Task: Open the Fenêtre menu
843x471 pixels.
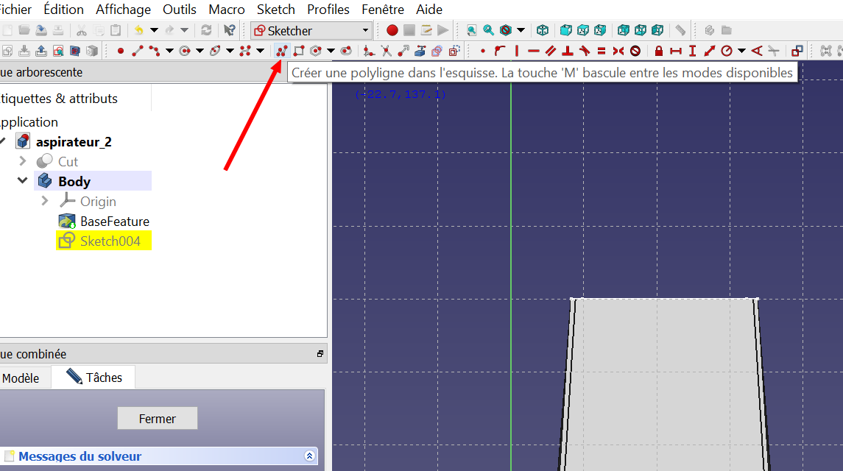Action: [x=383, y=10]
